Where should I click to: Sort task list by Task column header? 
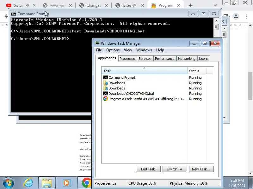click(x=145, y=71)
